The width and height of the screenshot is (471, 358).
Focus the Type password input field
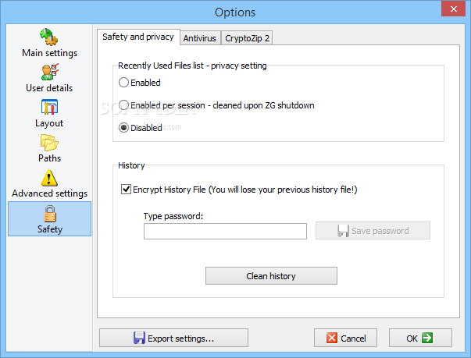point(225,231)
